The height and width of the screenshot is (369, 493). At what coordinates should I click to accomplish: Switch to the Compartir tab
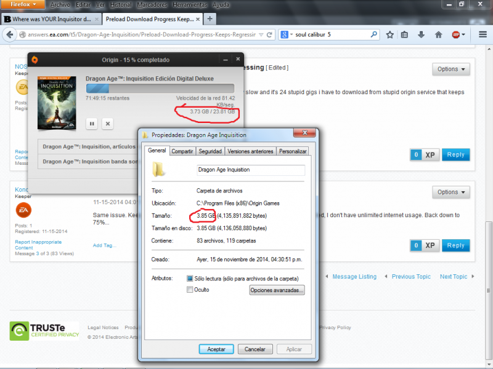182,151
